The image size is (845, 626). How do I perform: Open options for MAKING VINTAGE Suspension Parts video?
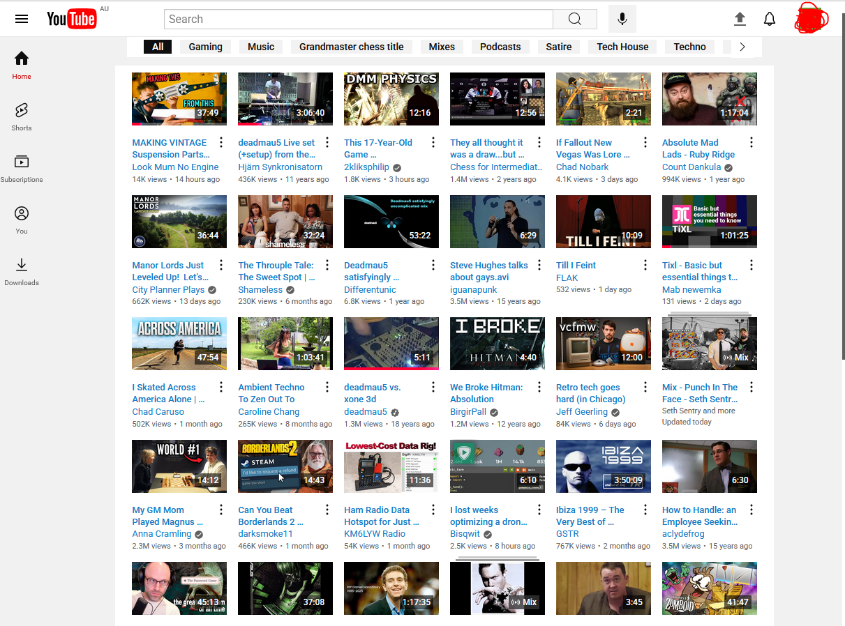pyautogui.click(x=221, y=142)
